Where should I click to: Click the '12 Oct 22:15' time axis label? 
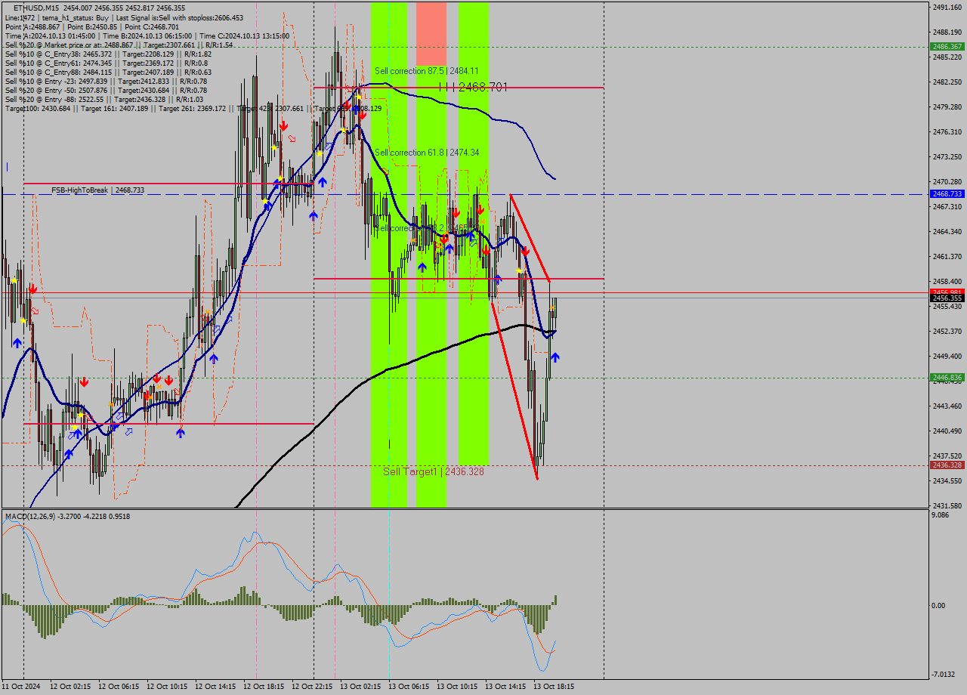[x=312, y=687]
